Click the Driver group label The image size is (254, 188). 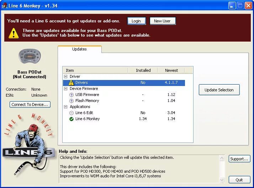click(75, 76)
